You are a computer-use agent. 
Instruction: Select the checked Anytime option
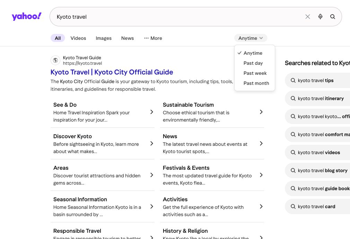253,53
